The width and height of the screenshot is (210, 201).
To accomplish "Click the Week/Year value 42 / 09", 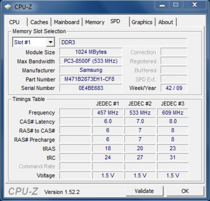I will (x=174, y=88).
